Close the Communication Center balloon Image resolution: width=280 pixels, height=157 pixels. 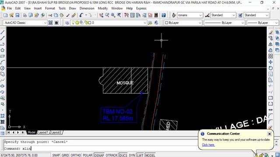269,134
